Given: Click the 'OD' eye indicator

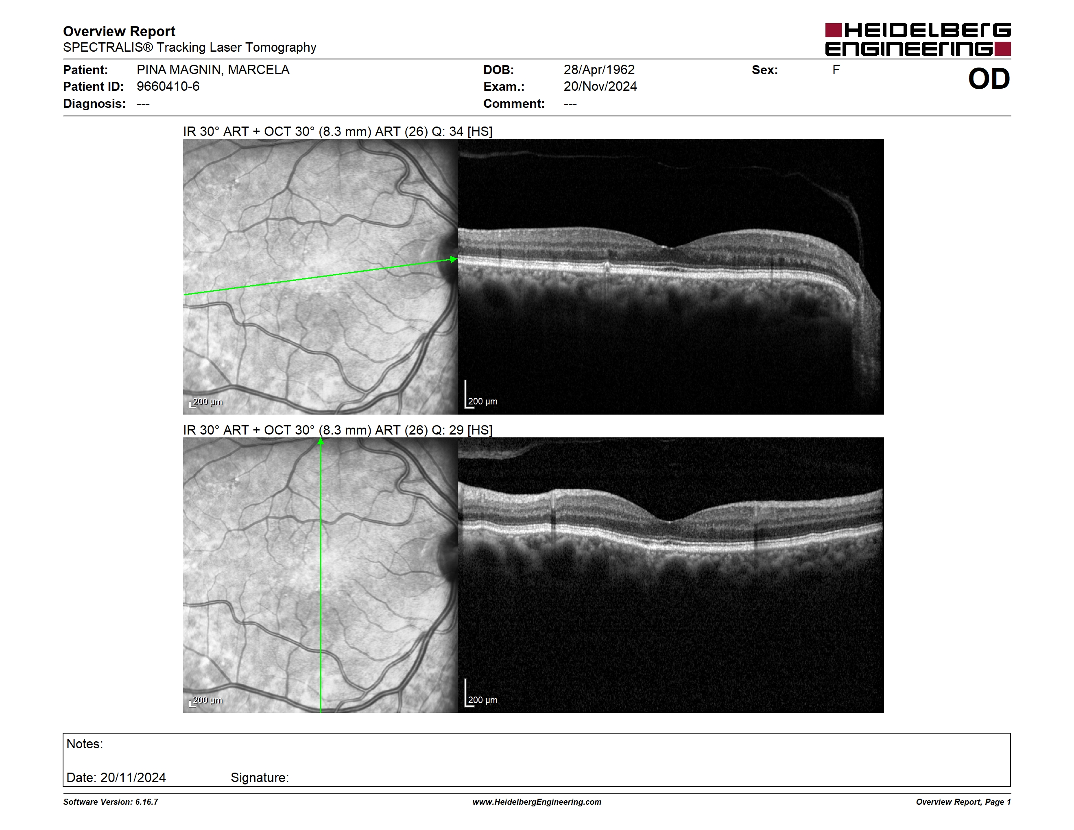Looking at the screenshot, I should point(989,79).
